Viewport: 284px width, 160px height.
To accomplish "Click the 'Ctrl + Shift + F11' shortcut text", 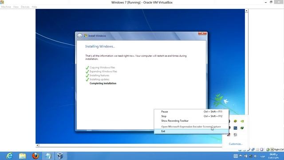I will tap(213, 112).
